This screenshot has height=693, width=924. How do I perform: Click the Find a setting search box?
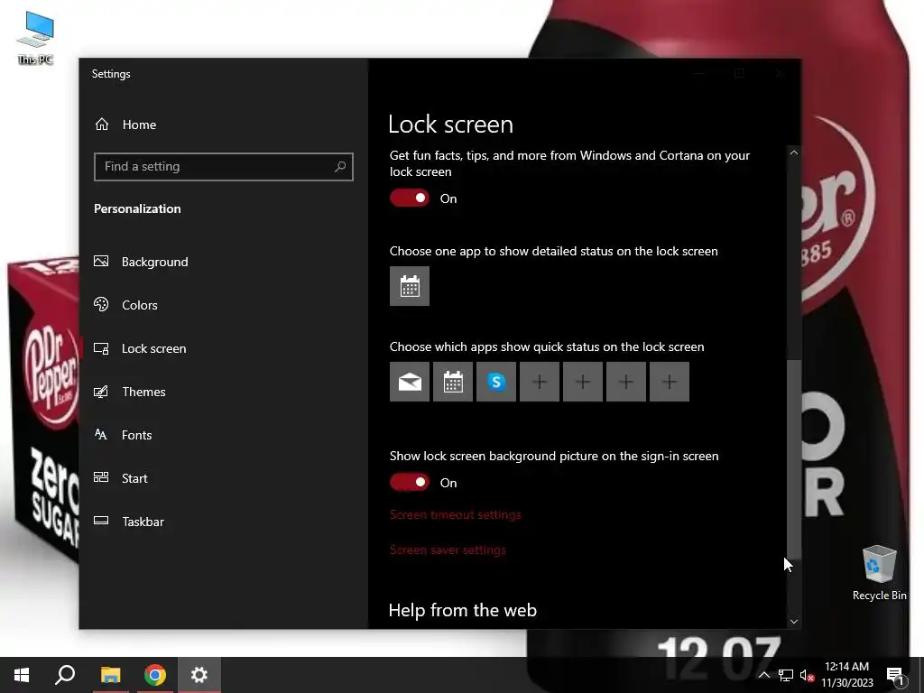[224, 167]
